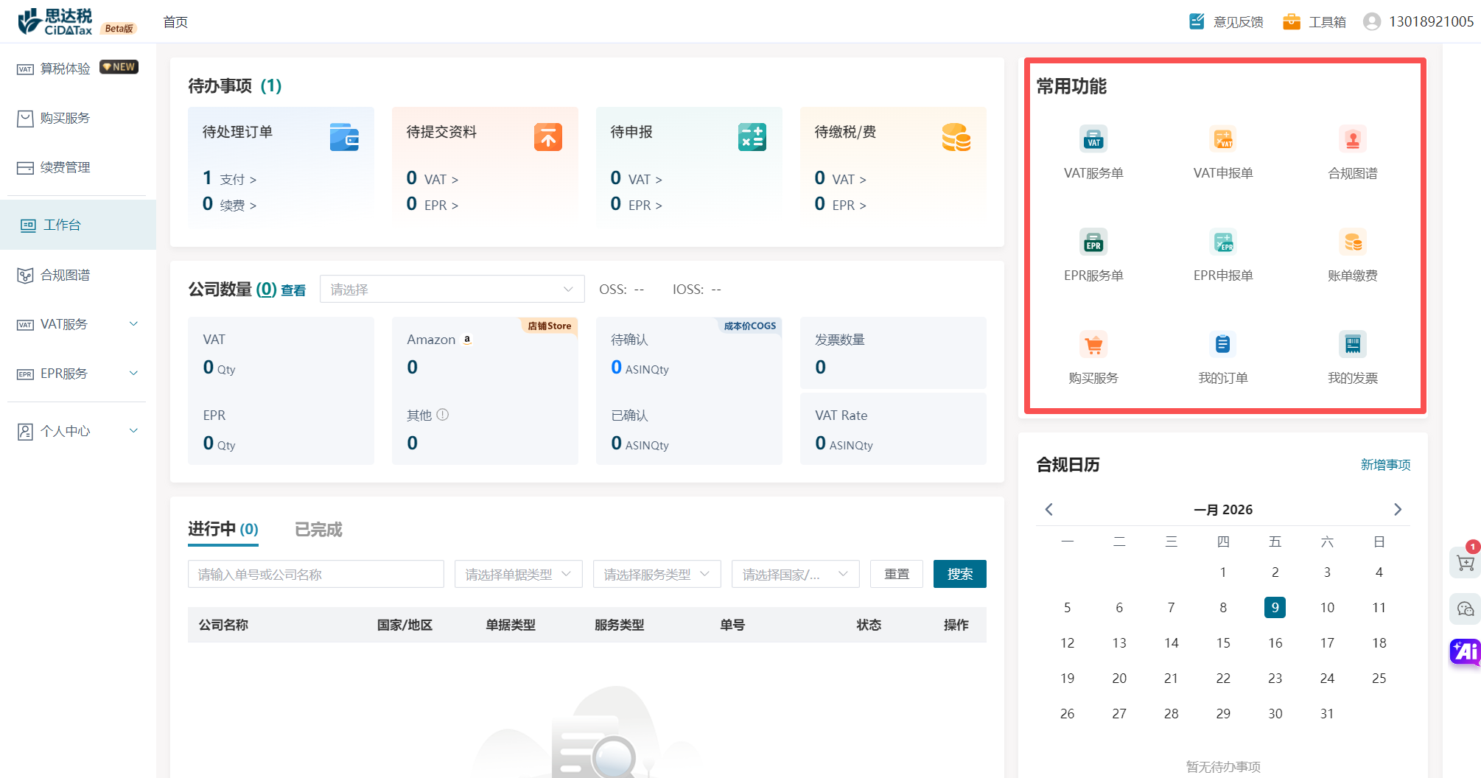This screenshot has height=778, width=1481.
Task: Select 续费管理 in the sidebar
Action: click(x=65, y=167)
